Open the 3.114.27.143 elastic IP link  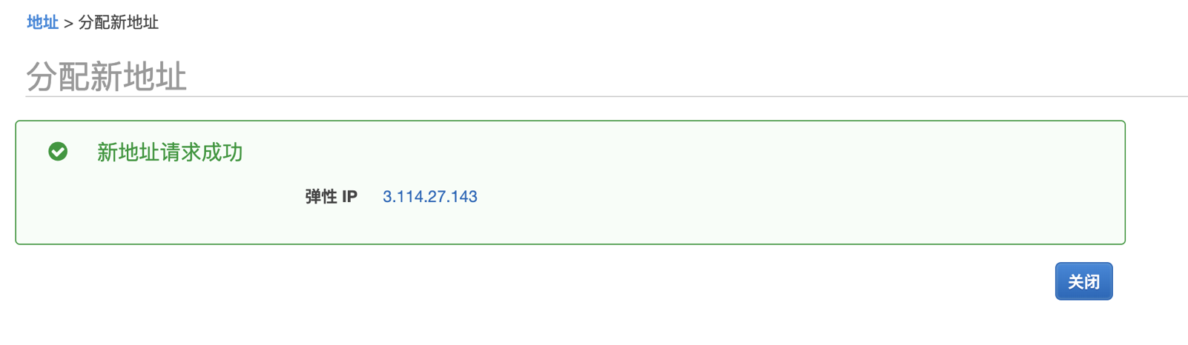tap(429, 196)
